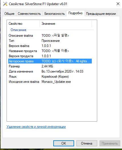Go to the Безопасность tab

pos(54,14)
